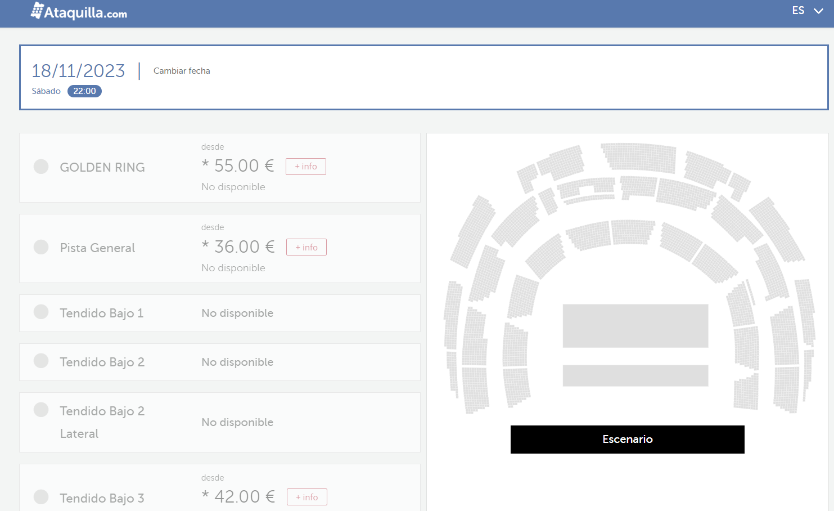This screenshot has height=511, width=834.
Task: Select GOLDEN RING radio button
Action: (x=41, y=167)
